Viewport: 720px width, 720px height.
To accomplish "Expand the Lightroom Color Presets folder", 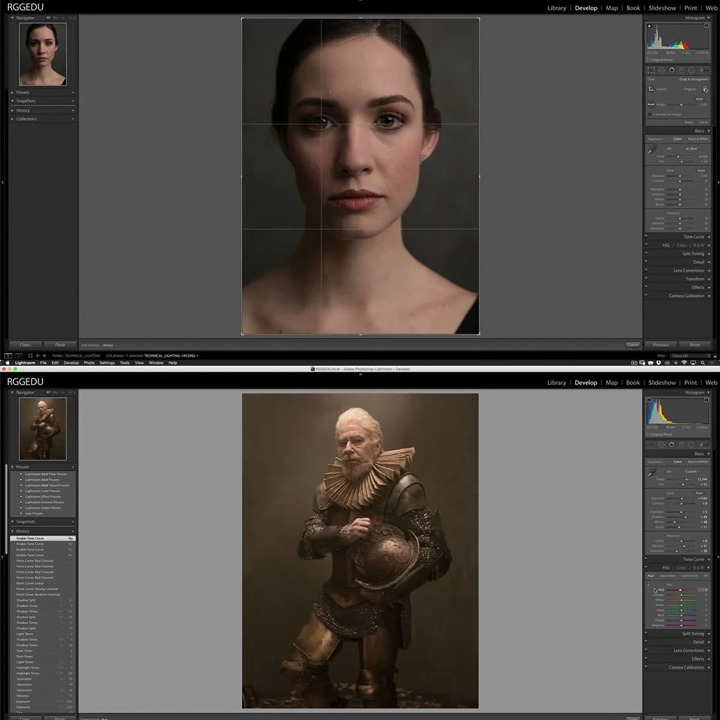I will click(x=42, y=491).
